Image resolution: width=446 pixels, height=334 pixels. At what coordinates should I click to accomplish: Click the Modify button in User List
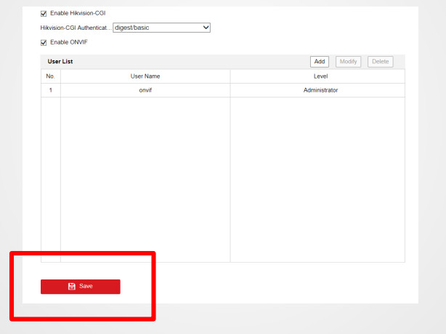pyautogui.click(x=349, y=62)
